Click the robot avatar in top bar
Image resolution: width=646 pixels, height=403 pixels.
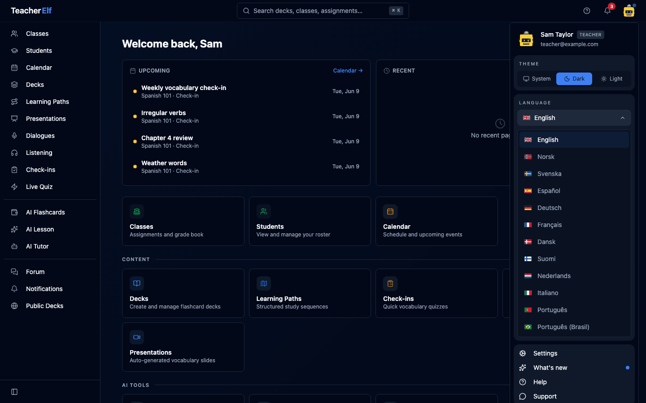(629, 11)
